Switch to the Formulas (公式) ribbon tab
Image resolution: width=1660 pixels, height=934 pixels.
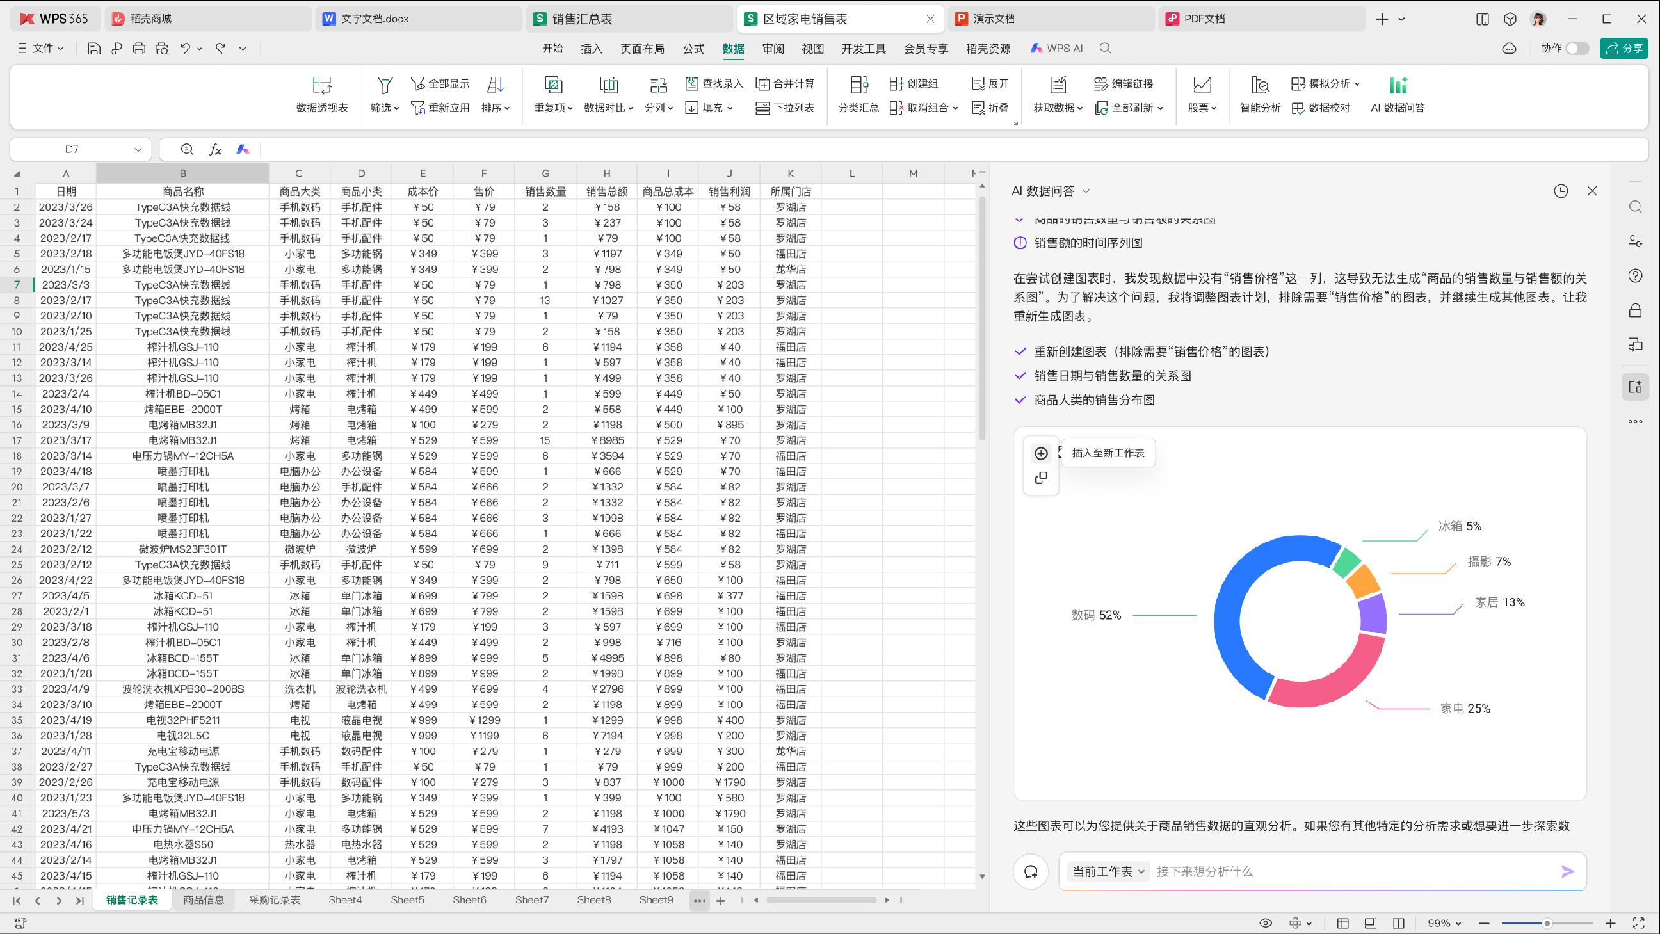tap(693, 49)
